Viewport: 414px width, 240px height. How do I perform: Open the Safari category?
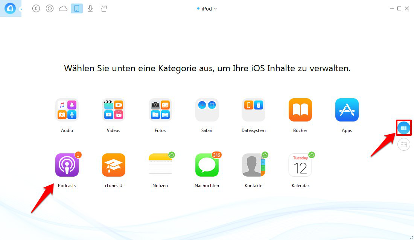[207, 110]
